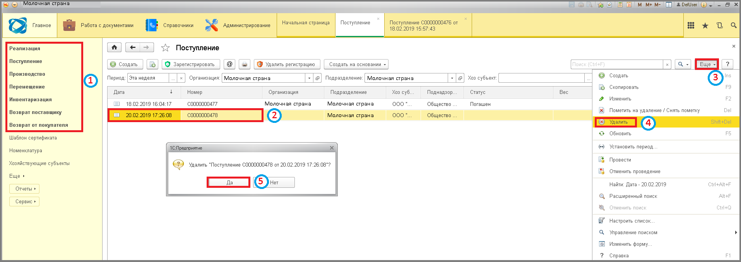Close the 1С:Предприятие confirmation dialog
741x262 pixels.
point(332,148)
